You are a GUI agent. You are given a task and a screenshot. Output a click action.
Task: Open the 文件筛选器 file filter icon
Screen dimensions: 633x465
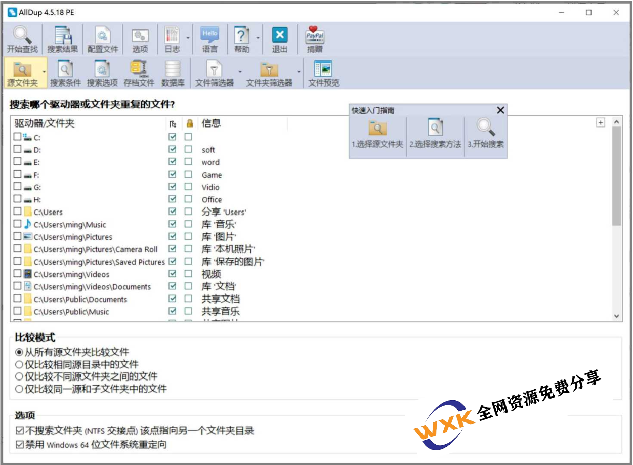pos(215,73)
